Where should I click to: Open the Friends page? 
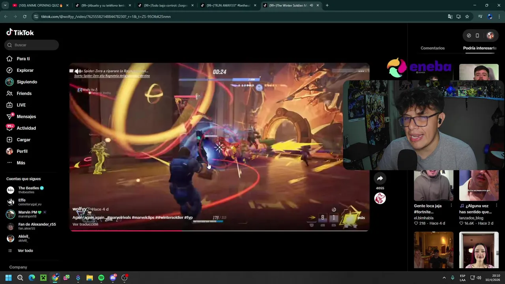[x=24, y=93]
